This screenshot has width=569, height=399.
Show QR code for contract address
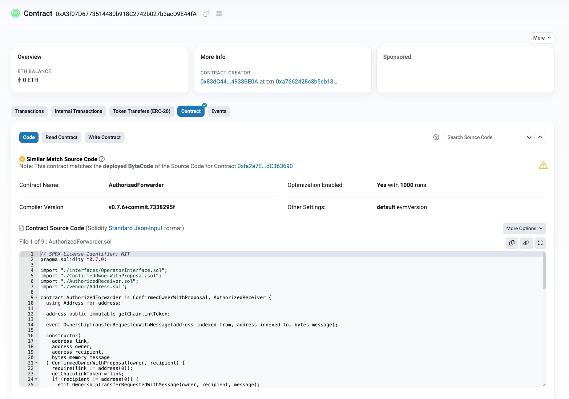tap(219, 14)
